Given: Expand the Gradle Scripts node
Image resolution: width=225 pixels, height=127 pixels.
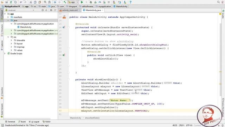Looking at the screenshot, I should [x=5, y=54].
